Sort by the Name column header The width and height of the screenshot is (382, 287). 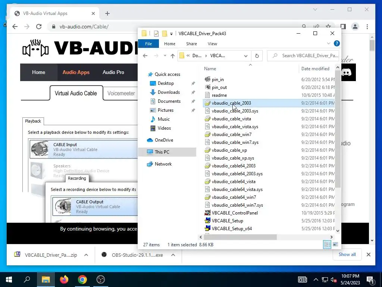(250, 69)
